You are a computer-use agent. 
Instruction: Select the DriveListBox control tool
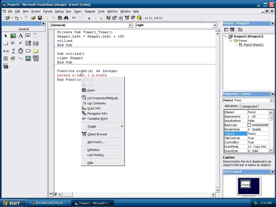click(x=28, y=51)
